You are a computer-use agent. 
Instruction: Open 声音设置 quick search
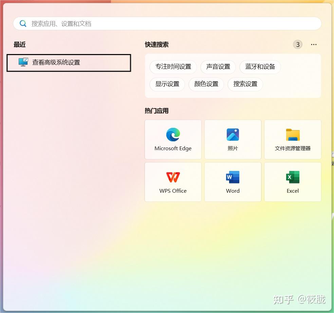(x=218, y=67)
